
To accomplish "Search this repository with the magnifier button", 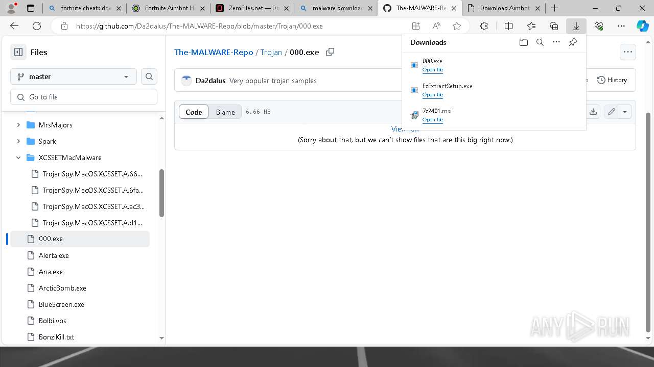I will [149, 76].
